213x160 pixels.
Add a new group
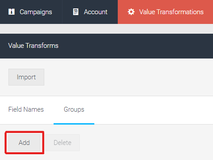(x=24, y=143)
